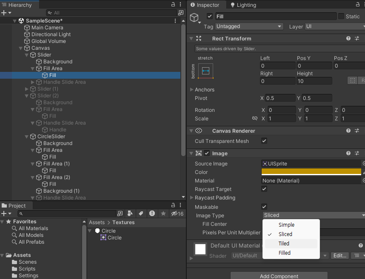
Task: Open the Tag dropdown (Untagged)
Action: [249, 26]
